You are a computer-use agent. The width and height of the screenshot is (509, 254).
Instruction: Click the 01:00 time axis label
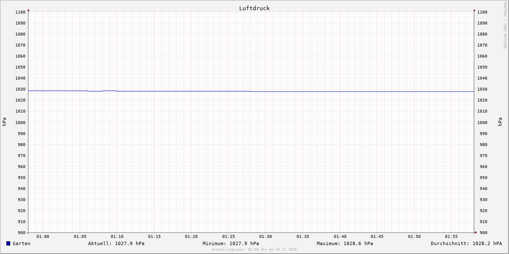pos(43,237)
